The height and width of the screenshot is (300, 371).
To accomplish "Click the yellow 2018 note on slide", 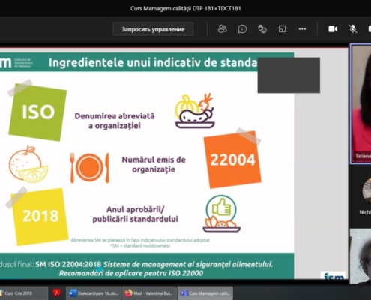I will point(40,216).
